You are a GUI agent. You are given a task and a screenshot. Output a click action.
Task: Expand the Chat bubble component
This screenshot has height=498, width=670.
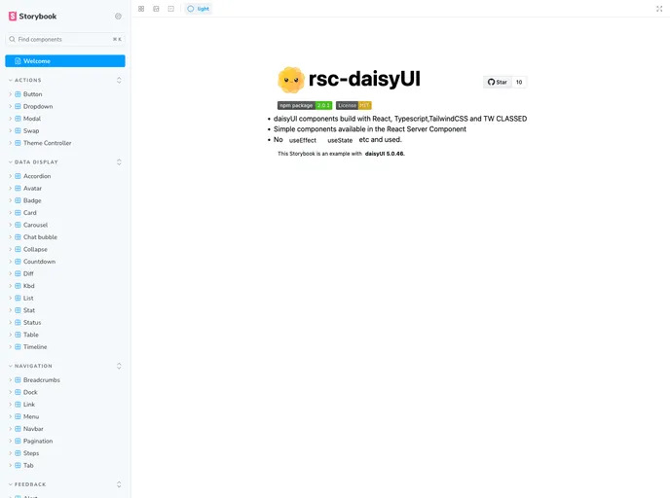65,237
